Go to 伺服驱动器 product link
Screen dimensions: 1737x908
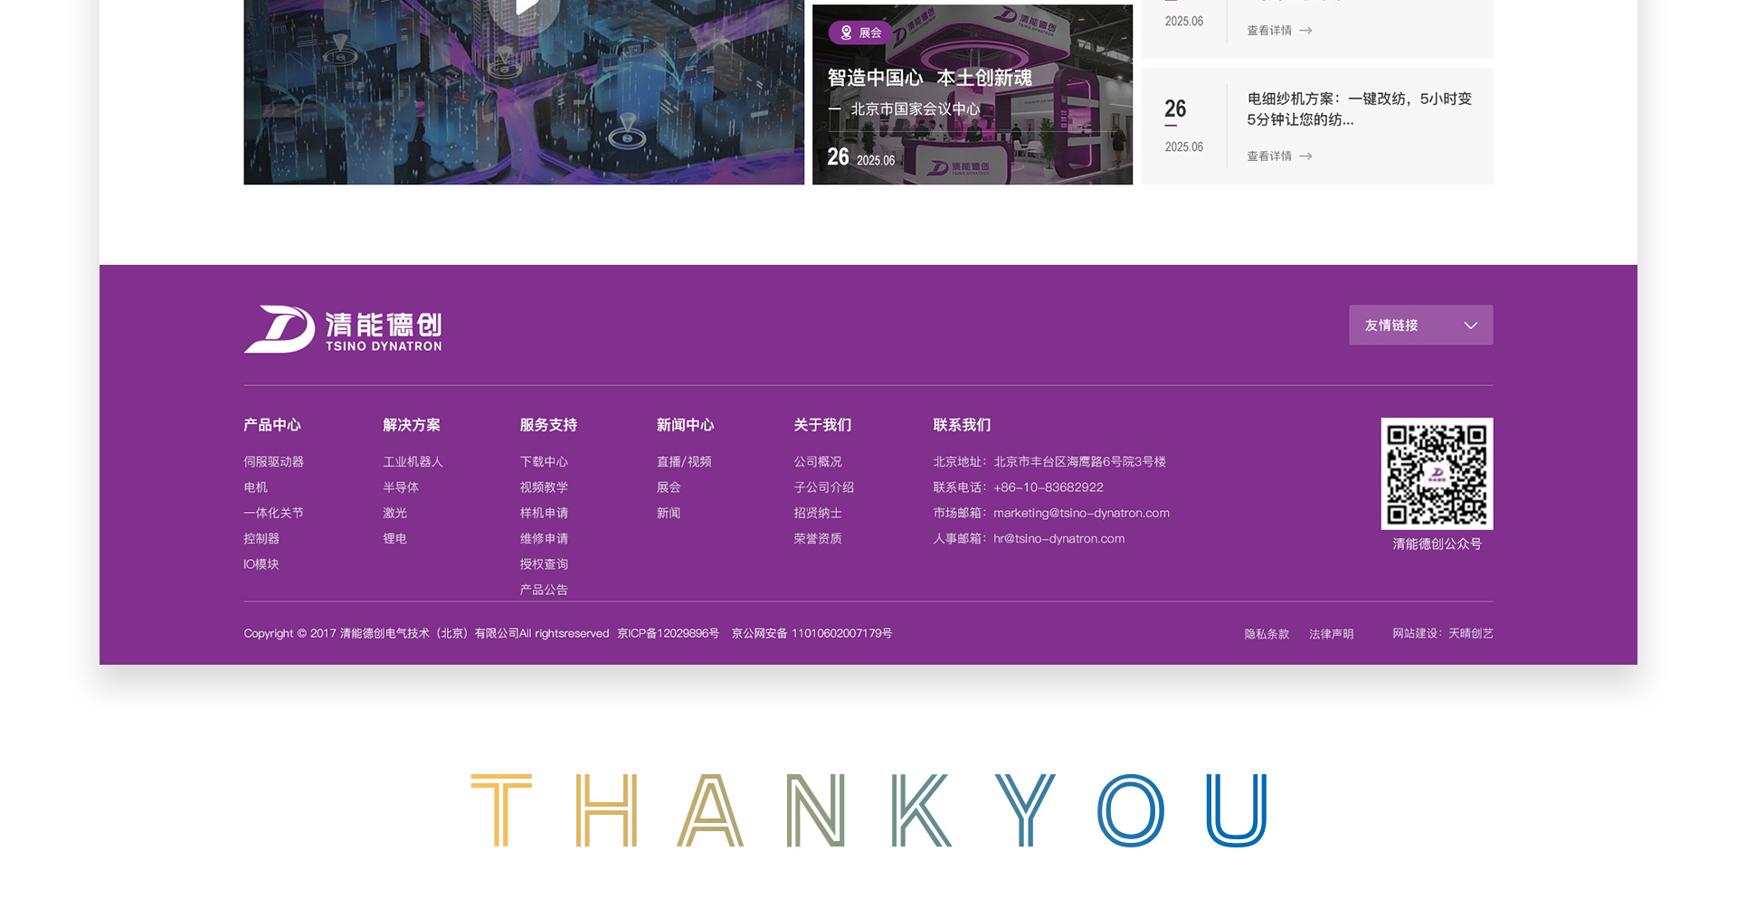273,462
